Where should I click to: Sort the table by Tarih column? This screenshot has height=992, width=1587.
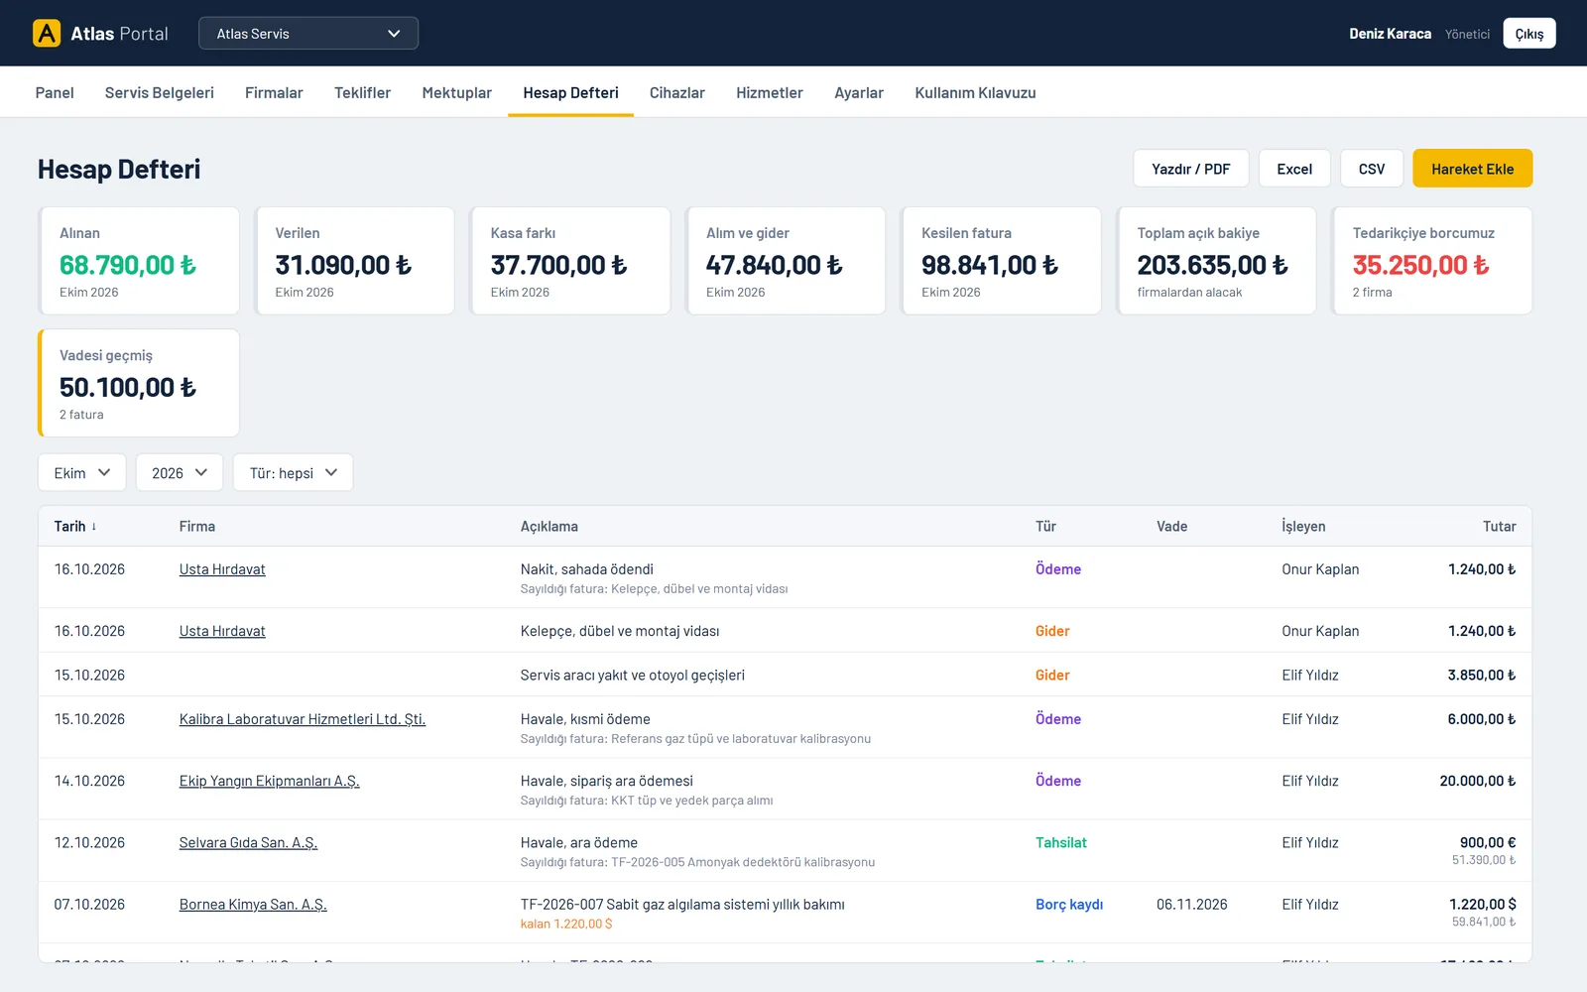point(75,527)
